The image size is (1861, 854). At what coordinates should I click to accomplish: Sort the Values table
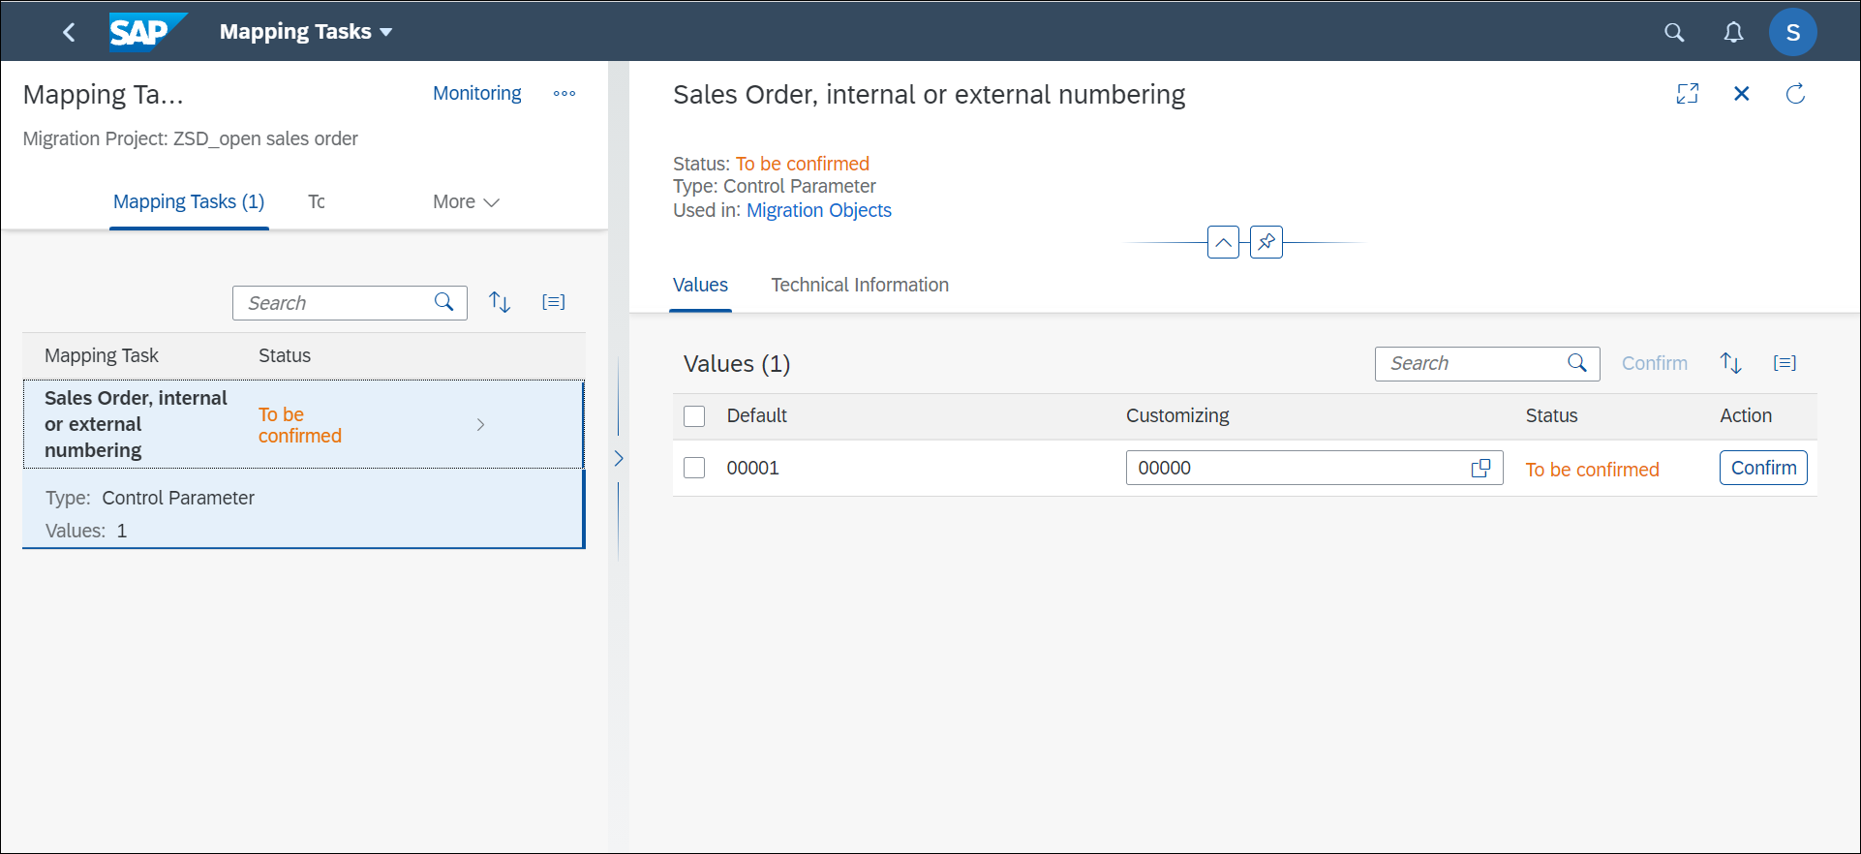coord(1731,363)
